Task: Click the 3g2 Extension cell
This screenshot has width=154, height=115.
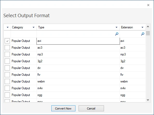Action: [x=132, y=61]
